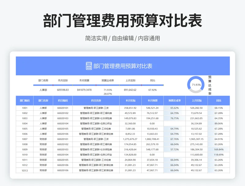
Task: Click cell 1,965,307.15
Action: [196, 139]
